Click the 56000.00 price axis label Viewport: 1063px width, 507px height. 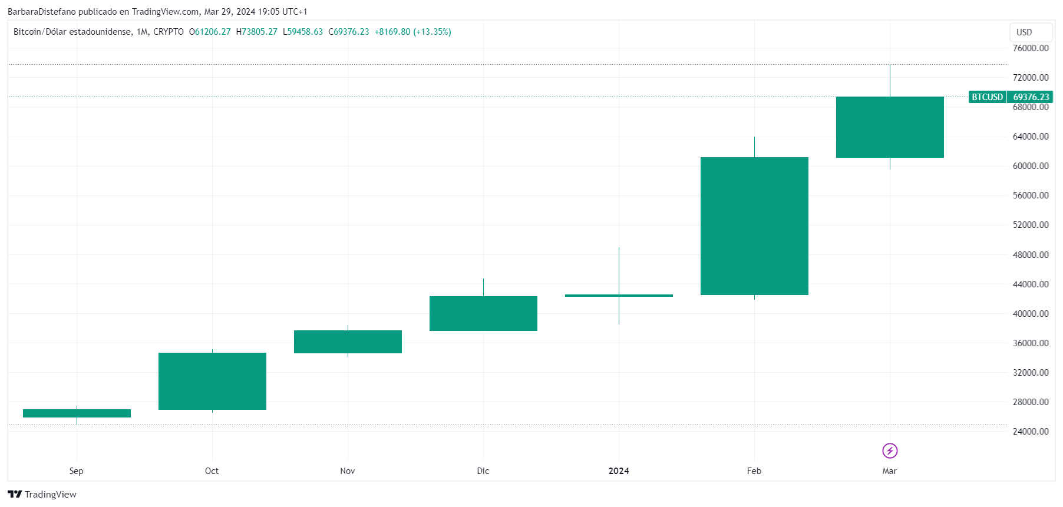[x=1031, y=195]
